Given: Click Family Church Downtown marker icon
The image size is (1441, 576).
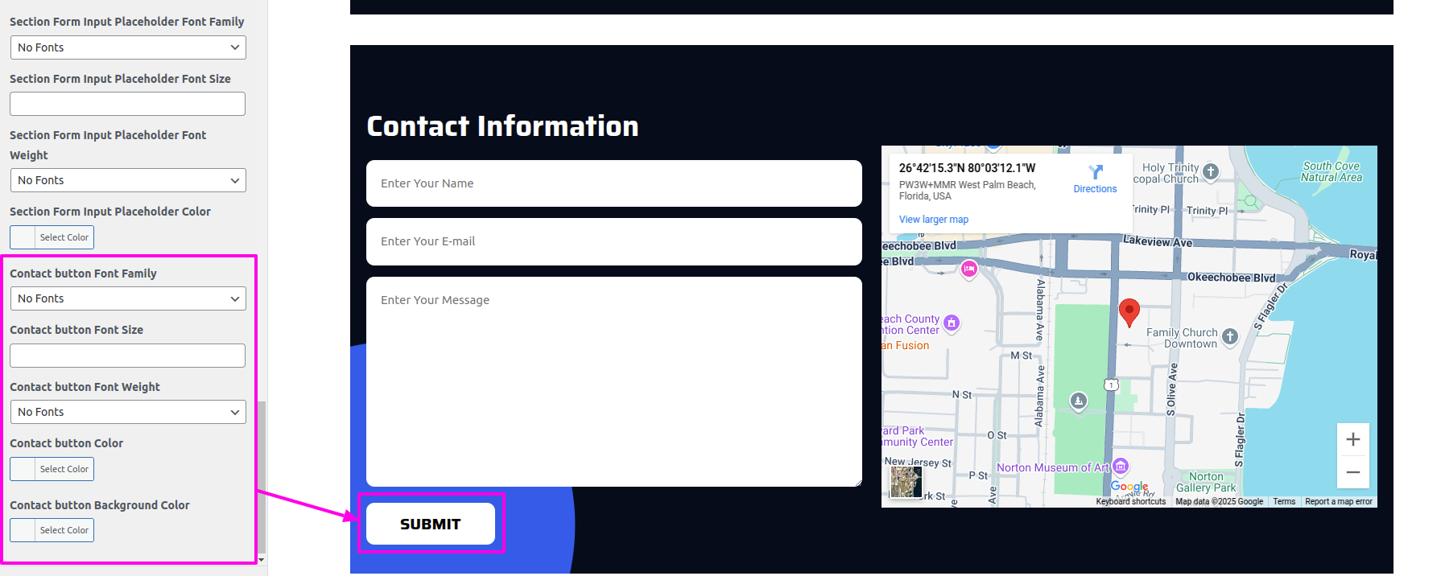Looking at the screenshot, I should [1230, 337].
